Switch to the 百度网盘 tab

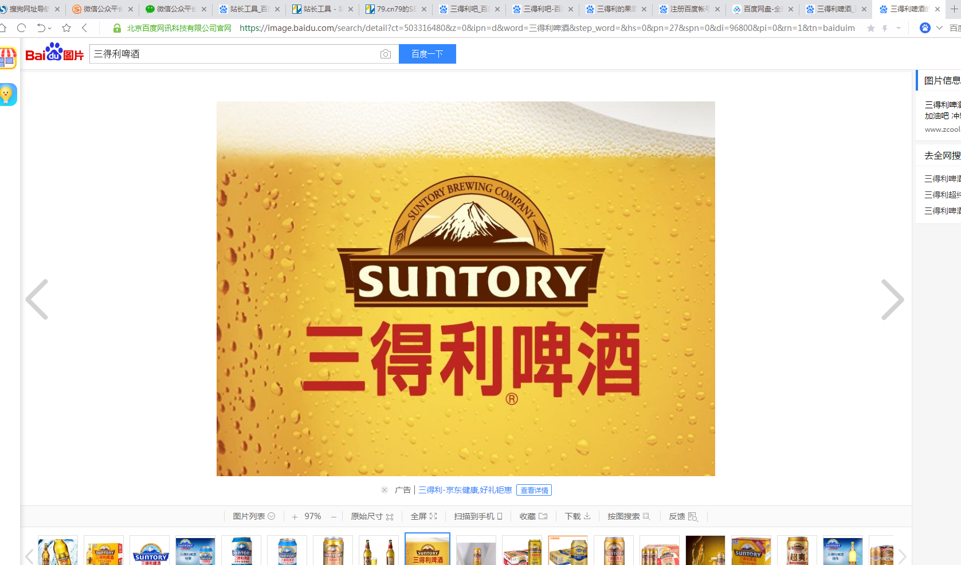pos(761,9)
